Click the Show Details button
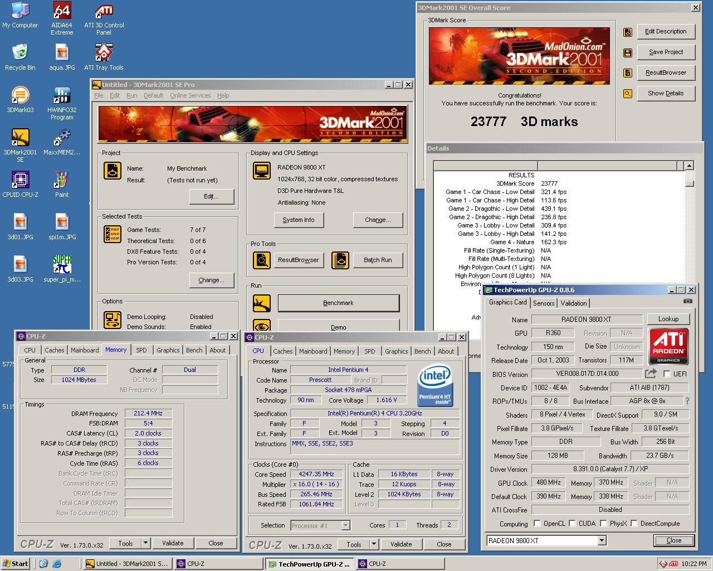Image resolution: width=713 pixels, height=571 pixels. click(x=666, y=93)
